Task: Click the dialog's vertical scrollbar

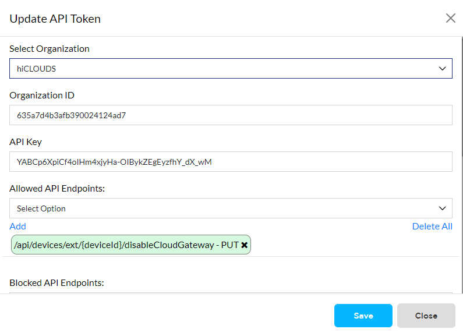Action: coord(462,165)
